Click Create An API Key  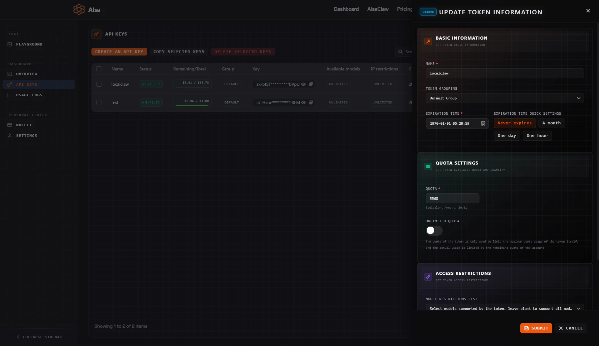[119, 51]
